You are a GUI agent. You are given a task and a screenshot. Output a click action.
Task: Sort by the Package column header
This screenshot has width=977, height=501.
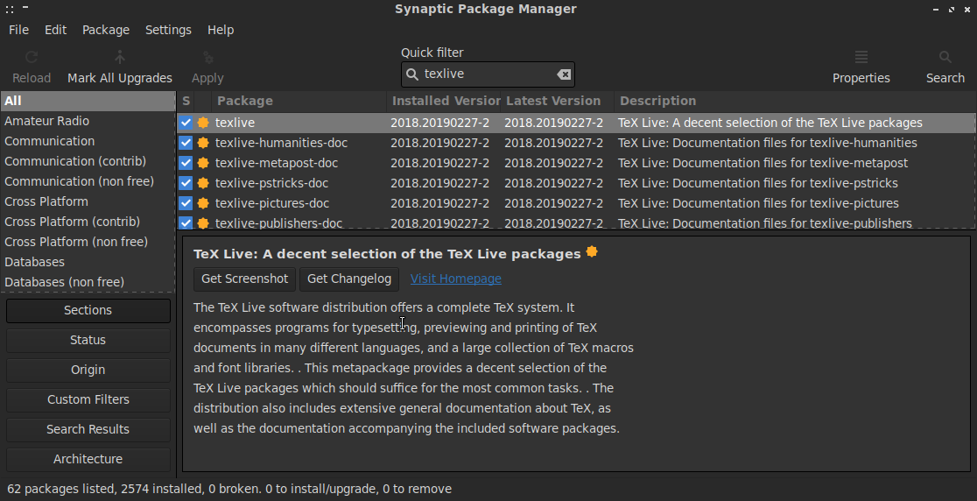coord(299,101)
